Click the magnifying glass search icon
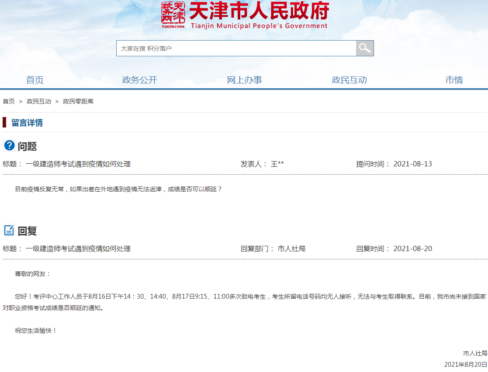 pos(364,48)
